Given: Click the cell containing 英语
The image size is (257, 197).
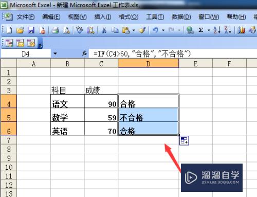Looking at the screenshot, I should (67, 129).
